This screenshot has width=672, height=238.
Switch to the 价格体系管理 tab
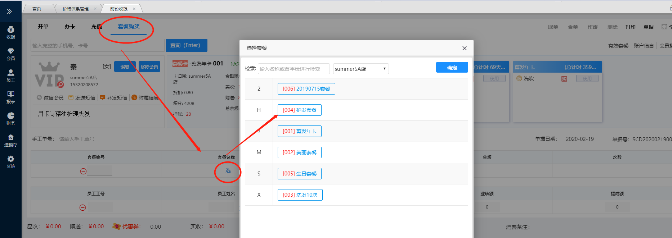coord(75,9)
